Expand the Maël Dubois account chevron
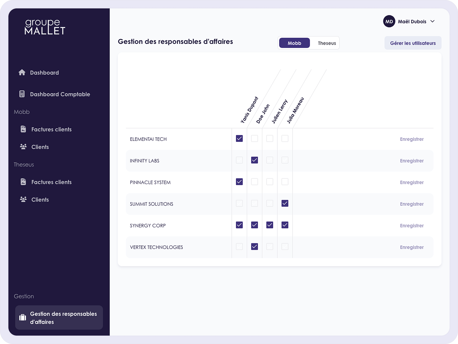458x344 pixels. point(433,22)
